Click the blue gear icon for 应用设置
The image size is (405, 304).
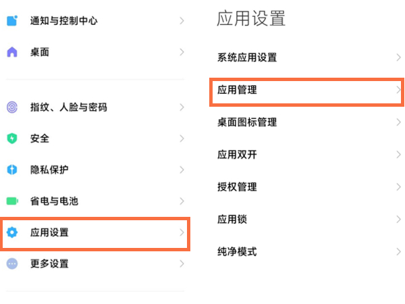tap(12, 233)
